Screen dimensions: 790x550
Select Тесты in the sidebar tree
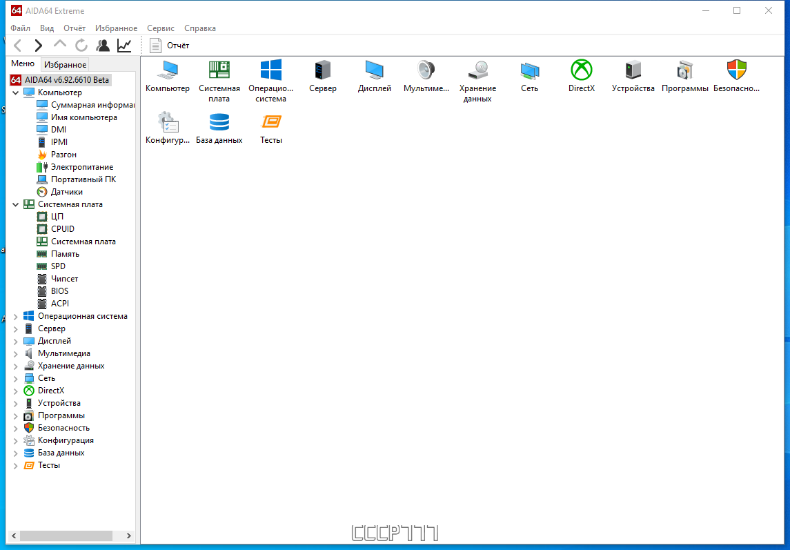click(42, 465)
